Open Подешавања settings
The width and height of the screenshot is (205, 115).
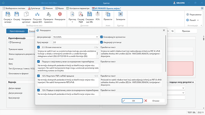point(194,14)
